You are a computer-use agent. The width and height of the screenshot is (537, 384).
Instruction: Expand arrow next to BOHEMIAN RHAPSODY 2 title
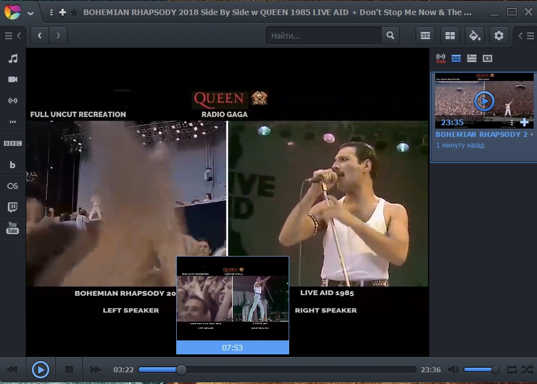[x=532, y=135]
